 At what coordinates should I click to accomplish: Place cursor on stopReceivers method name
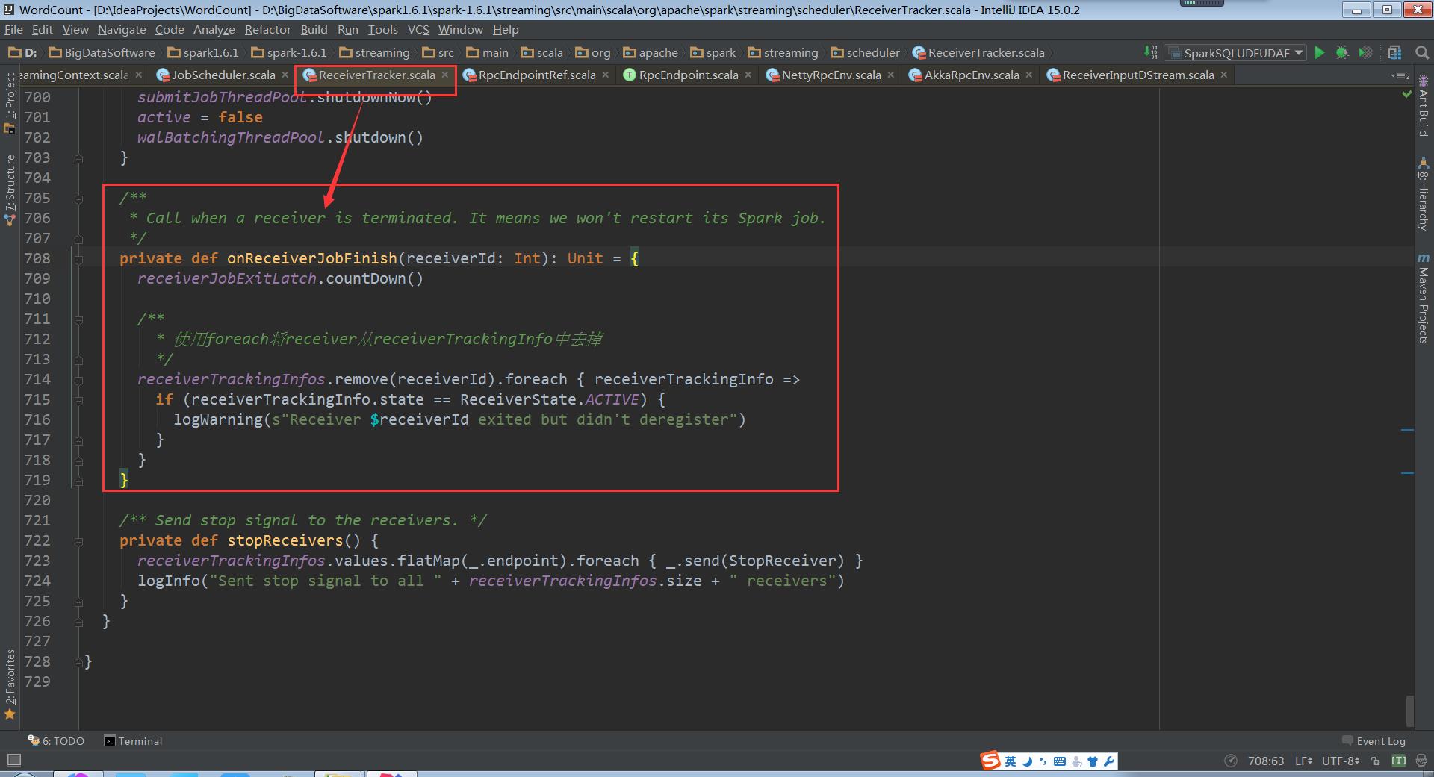285,540
